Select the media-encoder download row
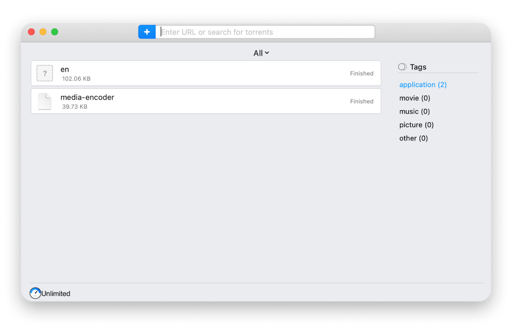The height and width of the screenshot is (332, 510). point(206,101)
